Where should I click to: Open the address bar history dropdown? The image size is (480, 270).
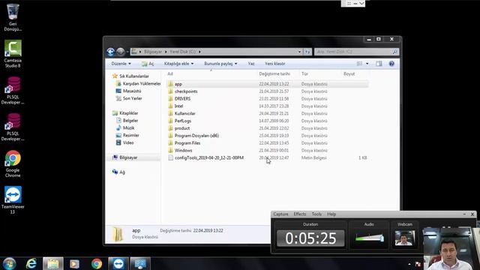(299, 52)
